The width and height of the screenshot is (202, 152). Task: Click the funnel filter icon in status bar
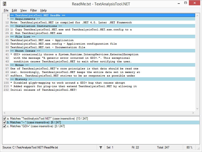(101, 147)
